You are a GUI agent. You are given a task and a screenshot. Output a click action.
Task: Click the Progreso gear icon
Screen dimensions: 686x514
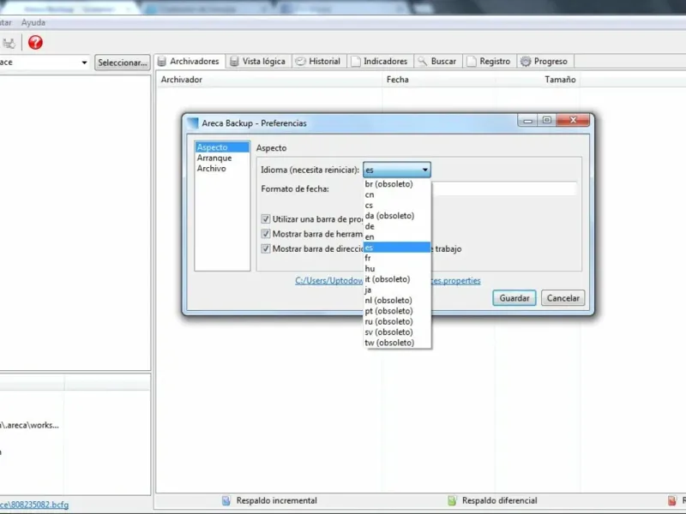click(x=526, y=61)
